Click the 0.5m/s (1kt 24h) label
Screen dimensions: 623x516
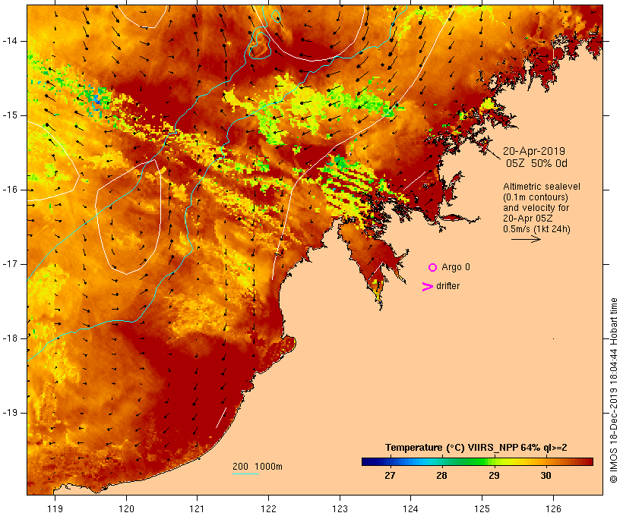point(536,229)
